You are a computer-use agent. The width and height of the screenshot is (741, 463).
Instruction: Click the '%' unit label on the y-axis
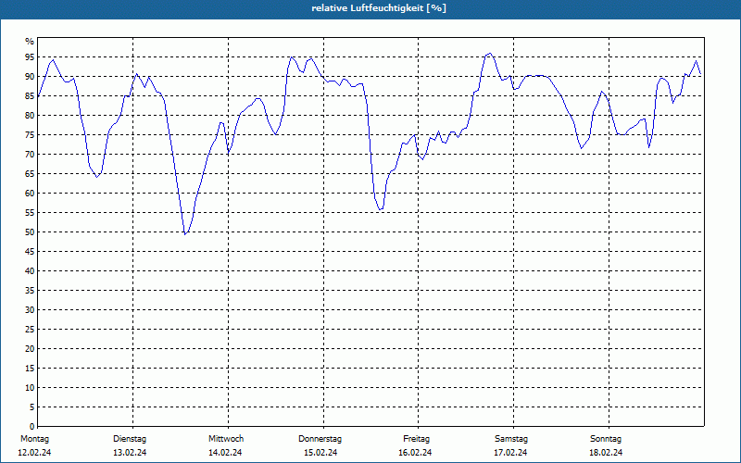30,42
